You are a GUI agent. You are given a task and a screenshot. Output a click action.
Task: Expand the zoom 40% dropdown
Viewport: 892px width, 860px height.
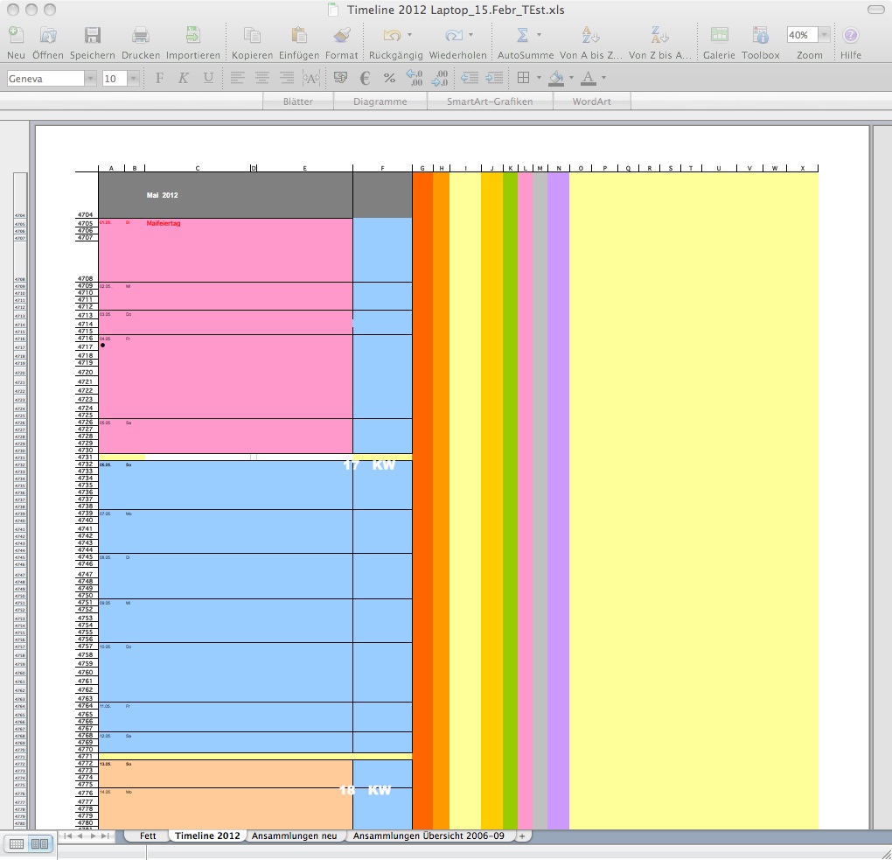824,35
